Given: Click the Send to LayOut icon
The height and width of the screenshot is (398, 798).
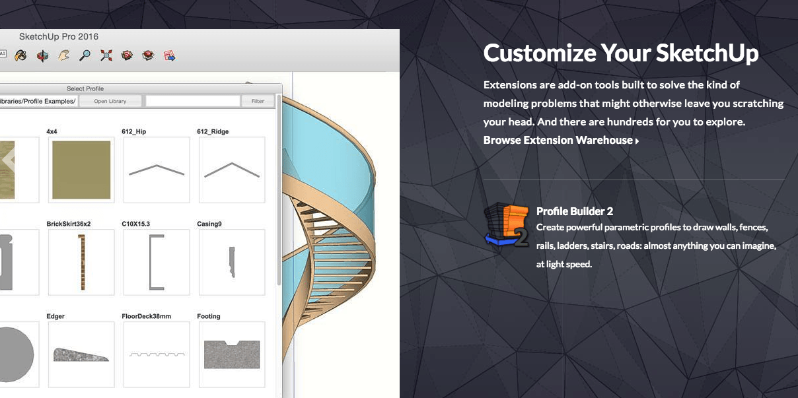Looking at the screenshot, I should (x=169, y=55).
